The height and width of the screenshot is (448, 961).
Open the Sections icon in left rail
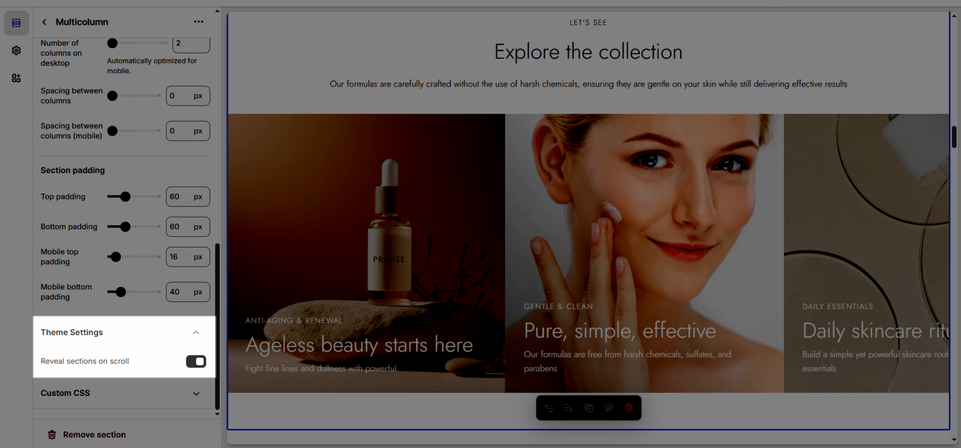coord(16,23)
